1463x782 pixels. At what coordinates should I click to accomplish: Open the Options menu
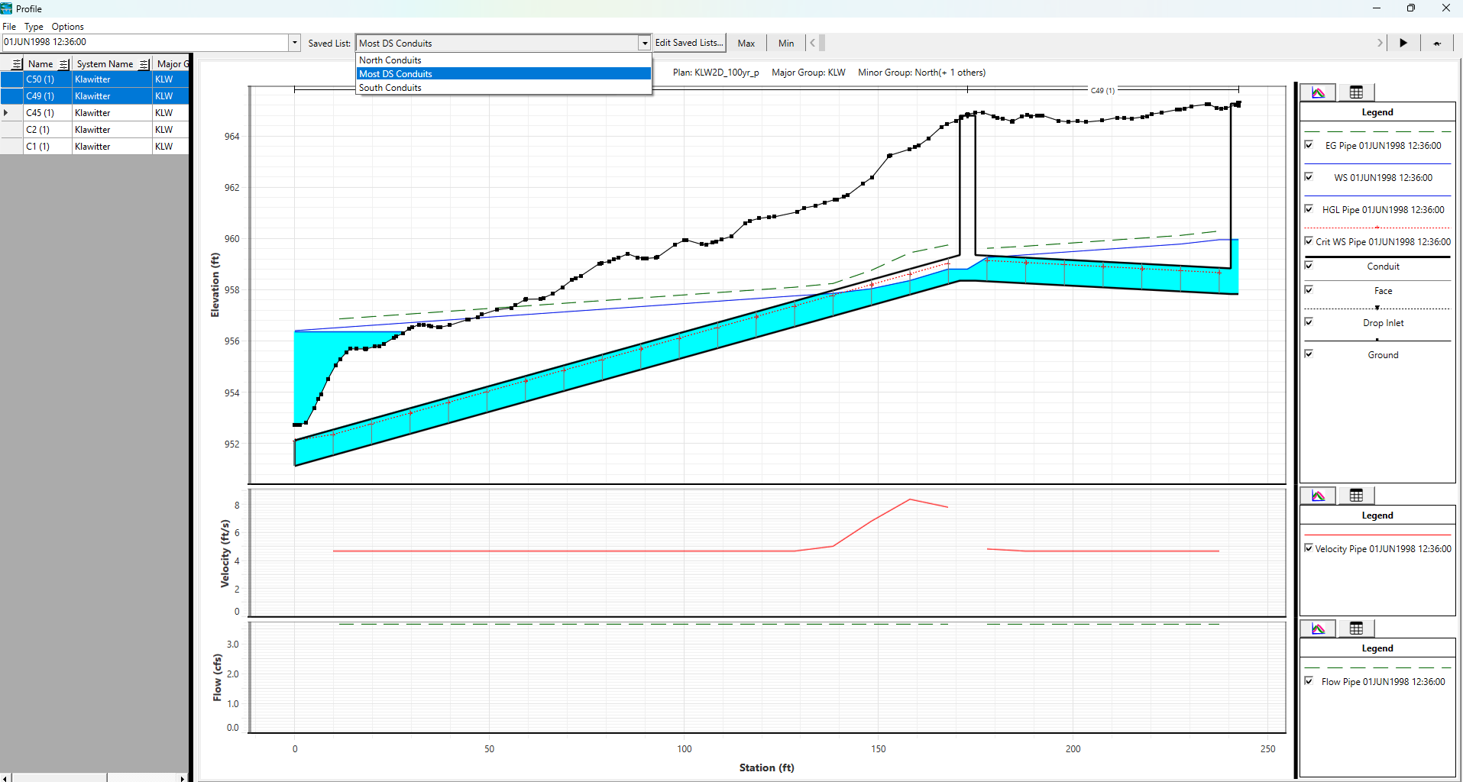(x=67, y=27)
